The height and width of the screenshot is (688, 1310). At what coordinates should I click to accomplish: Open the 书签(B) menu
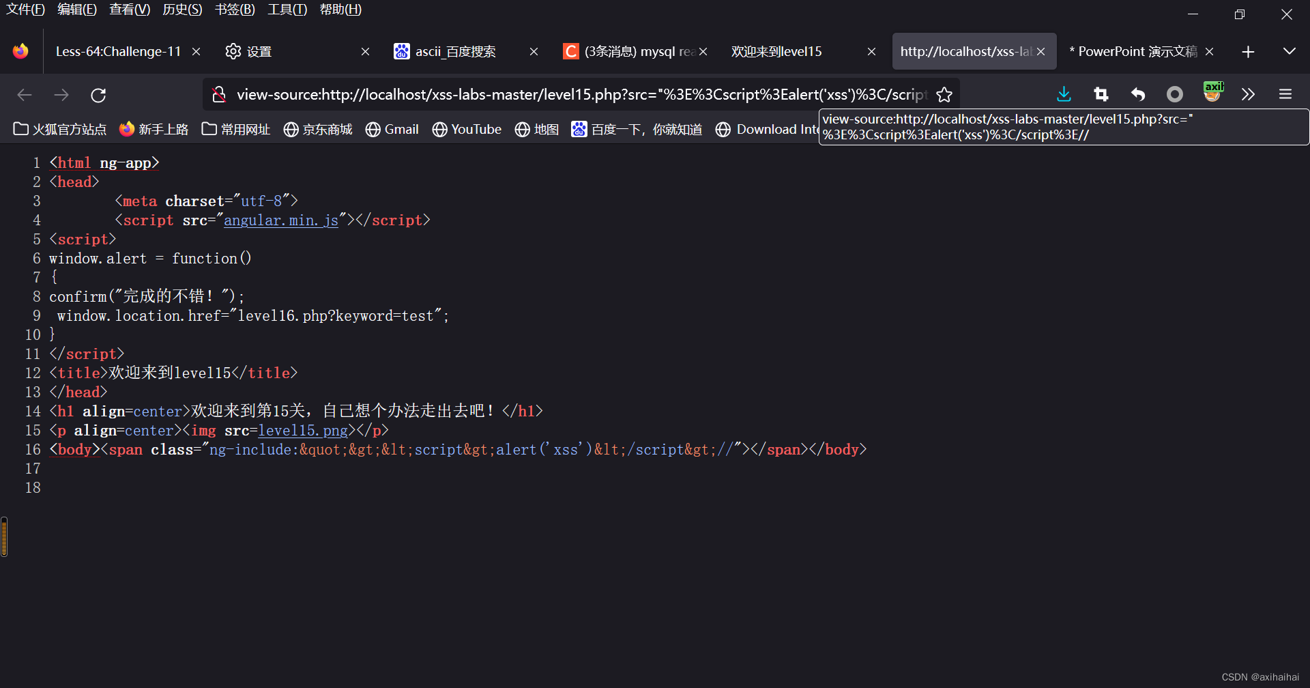click(x=234, y=10)
